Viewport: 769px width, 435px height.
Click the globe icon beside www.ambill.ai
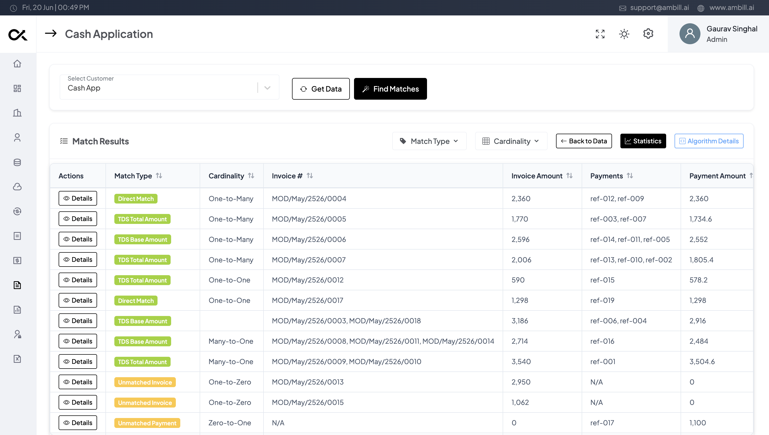(701, 8)
